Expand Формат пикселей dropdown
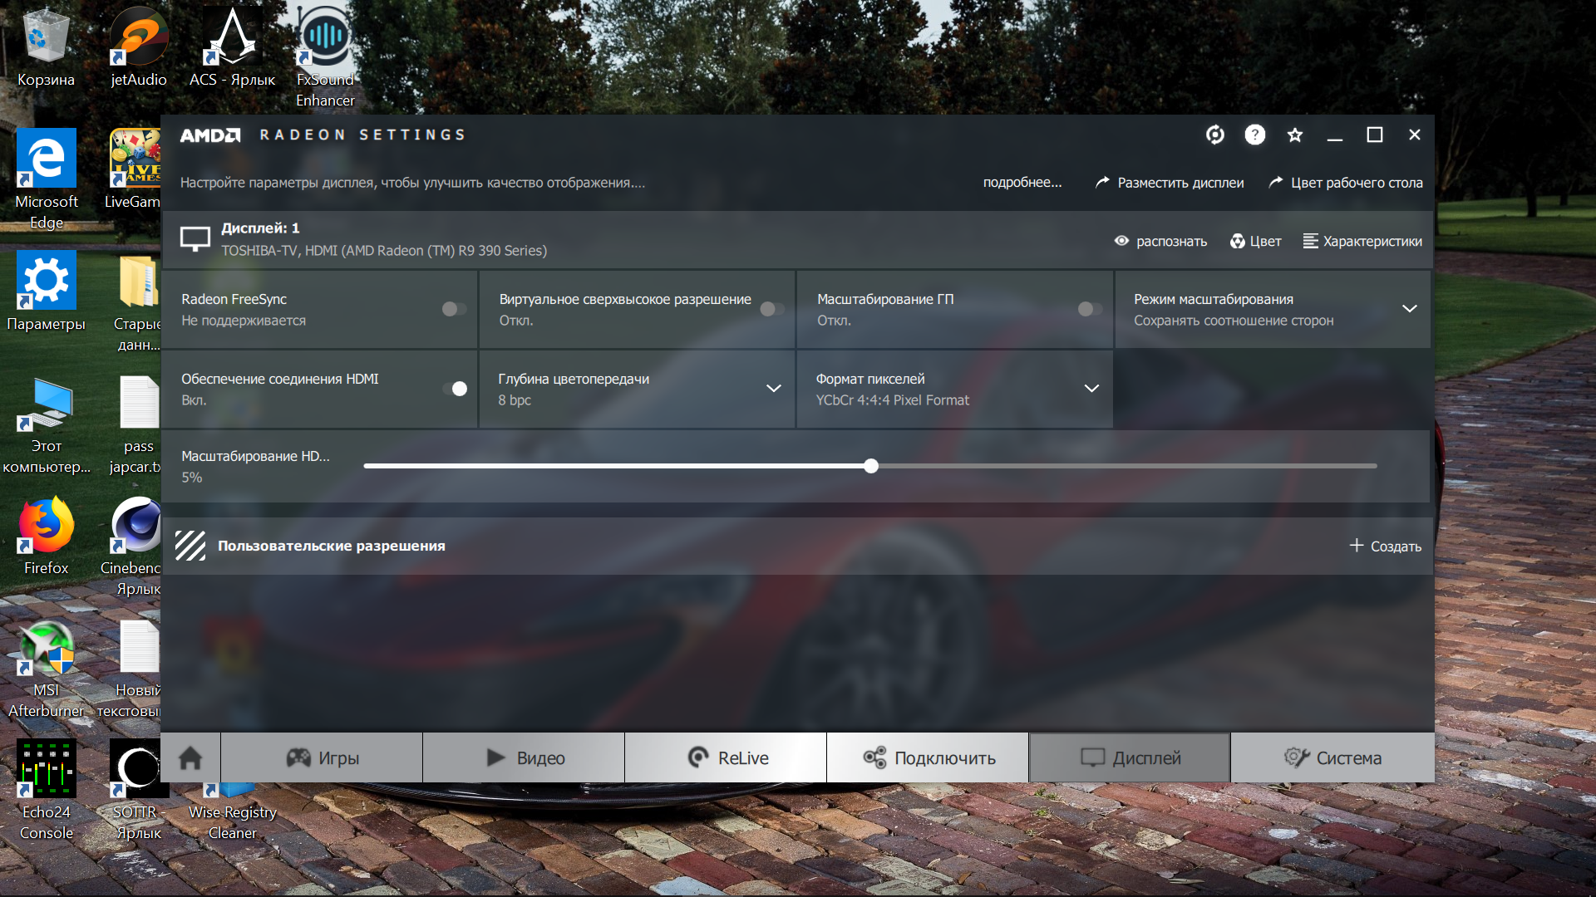The width and height of the screenshot is (1596, 897). [1091, 389]
